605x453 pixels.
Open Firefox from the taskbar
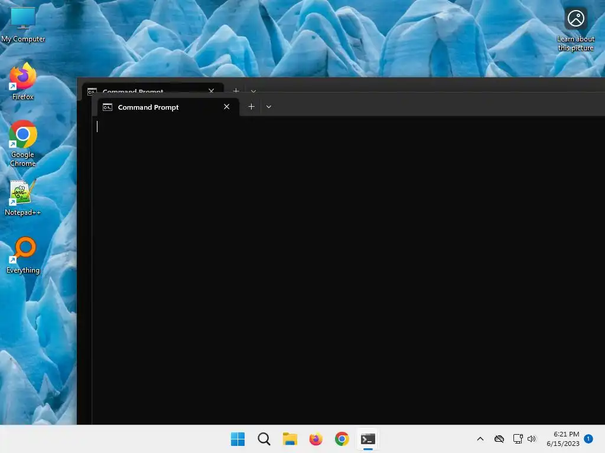coord(315,439)
